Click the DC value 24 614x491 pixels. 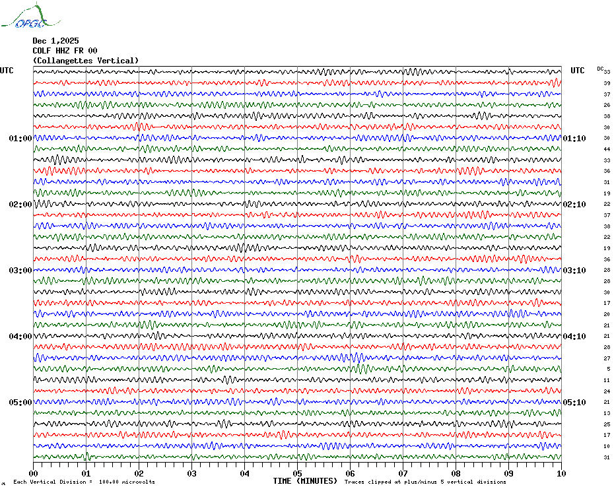click(x=607, y=391)
